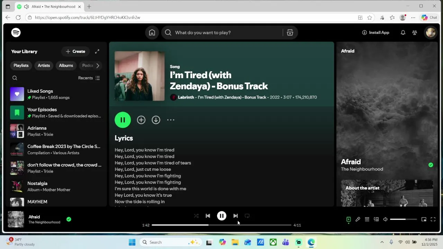Open The Neighbourhood link in player bar
This screenshot has width=443, height=249.
pos(44,222)
